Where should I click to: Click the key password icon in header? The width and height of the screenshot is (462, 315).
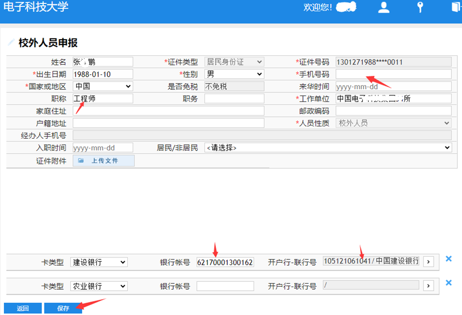tap(420, 8)
